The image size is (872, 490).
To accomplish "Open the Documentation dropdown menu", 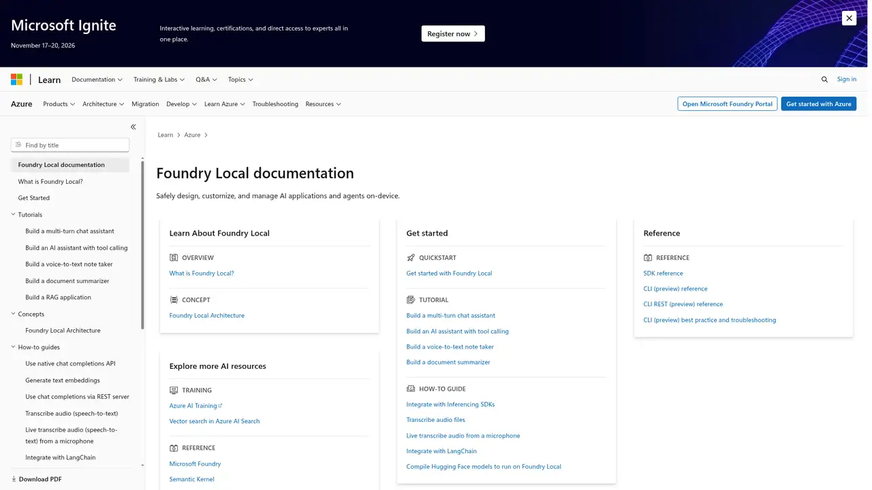I will 97,80.
